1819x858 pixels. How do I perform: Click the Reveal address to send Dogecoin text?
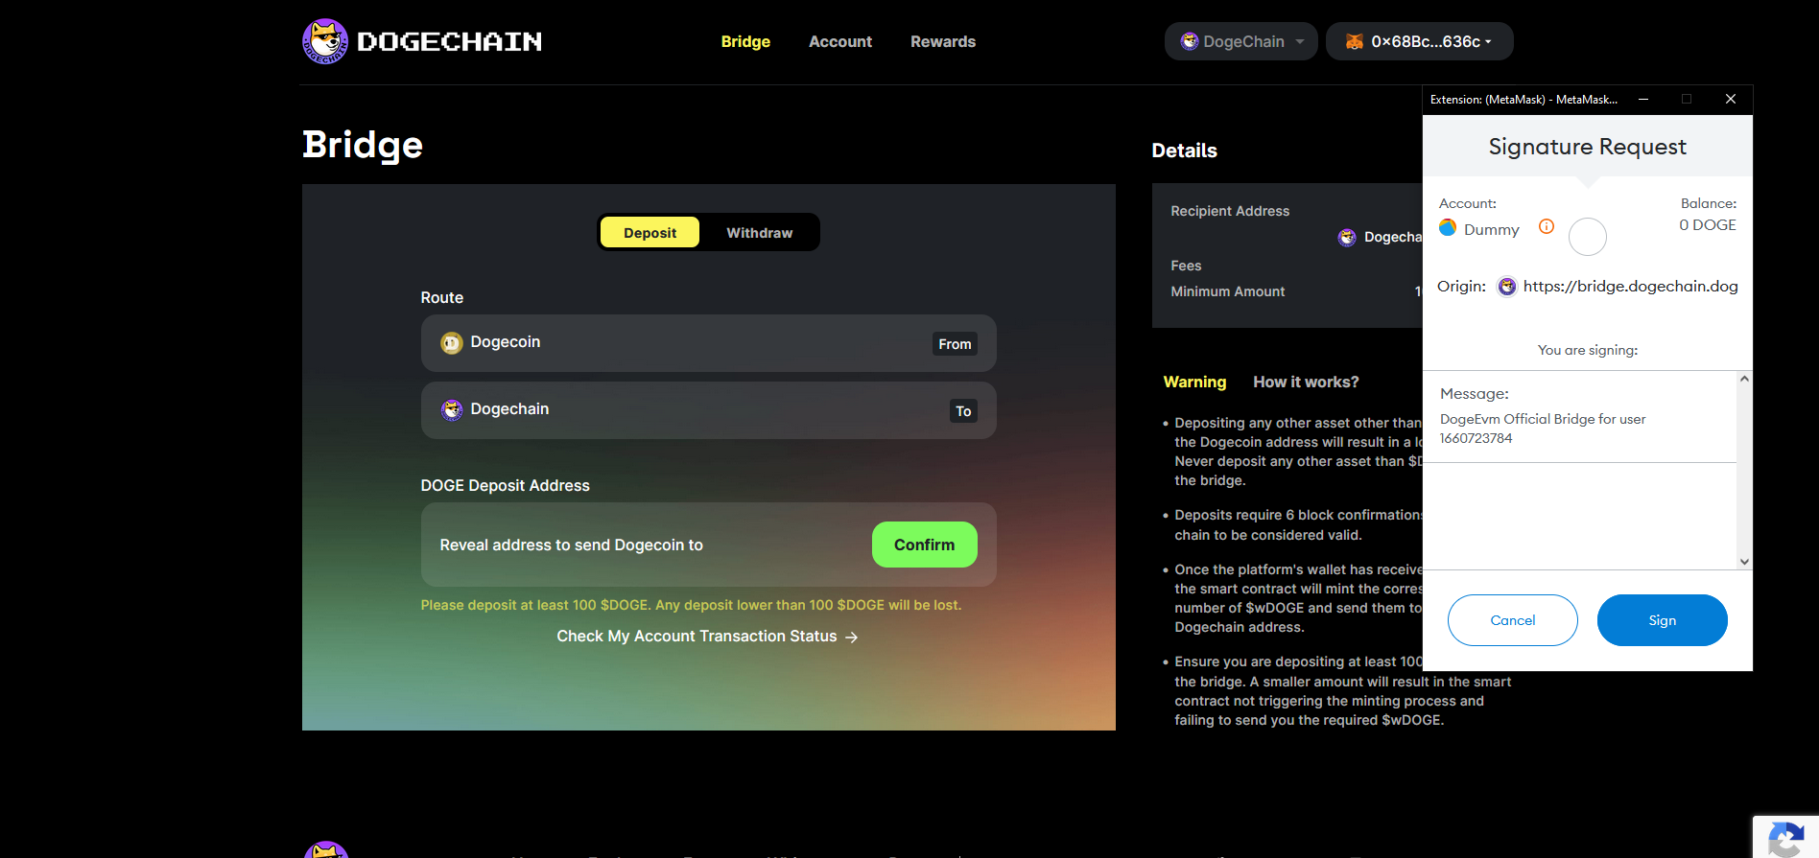click(x=571, y=545)
